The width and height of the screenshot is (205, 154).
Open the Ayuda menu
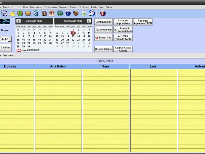click(94, 7)
